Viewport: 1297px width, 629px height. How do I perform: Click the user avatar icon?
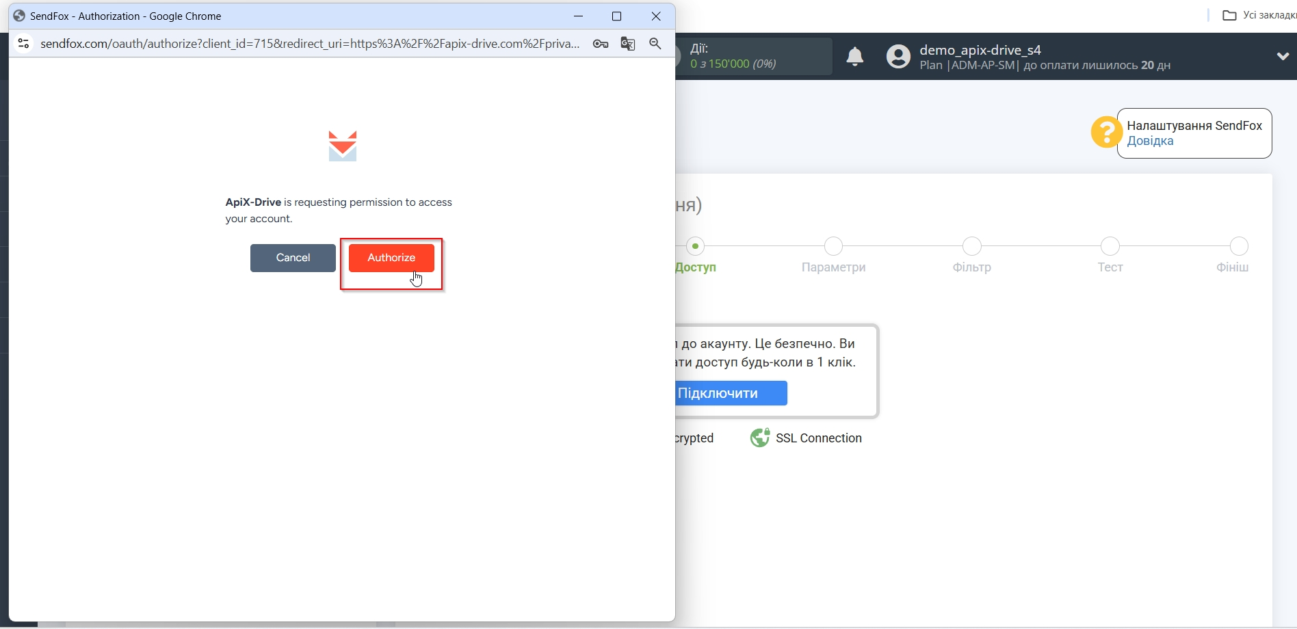[898, 56]
